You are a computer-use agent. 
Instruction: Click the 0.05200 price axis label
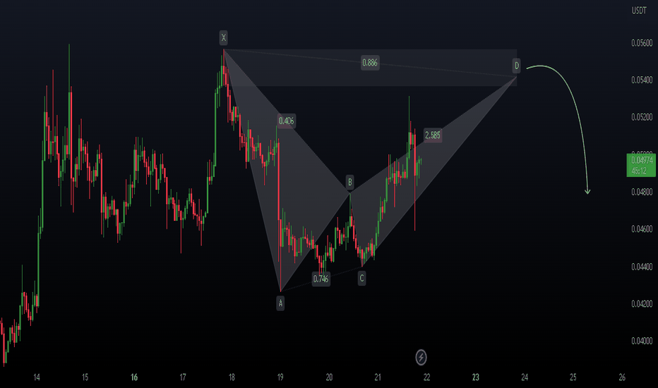pos(642,117)
